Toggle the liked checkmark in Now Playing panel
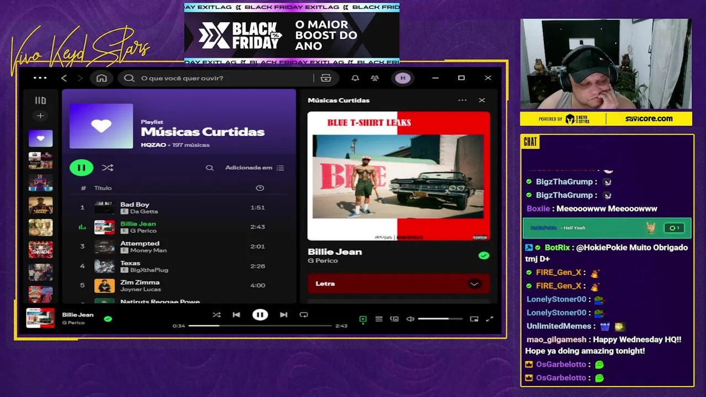Image resolution: width=706 pixels, height=397 pixels. [x=484, y=255]
